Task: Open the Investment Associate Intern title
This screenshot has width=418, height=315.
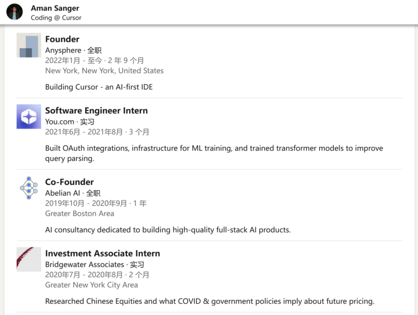Action: coord(102,253)
